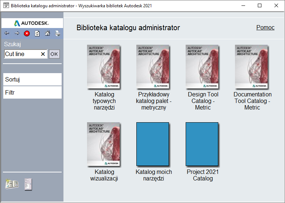Screen dimensions: 285x203
Task: Go forward using the right arrow icon
Action: click(x=17, y=33)
